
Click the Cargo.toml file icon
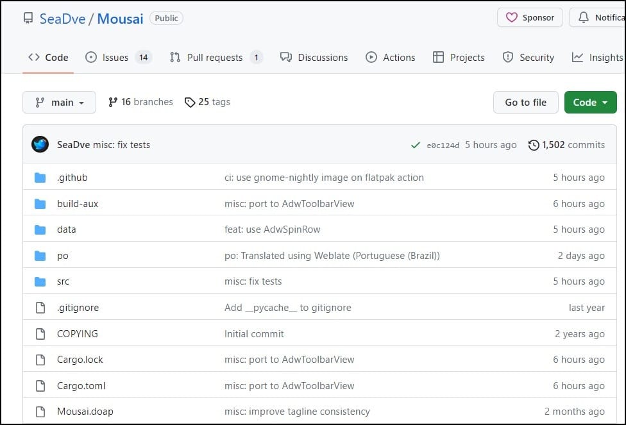[40, 385]
